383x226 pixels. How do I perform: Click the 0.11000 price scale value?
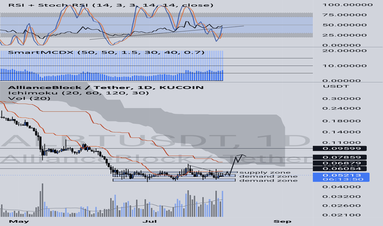pos(341,143)
